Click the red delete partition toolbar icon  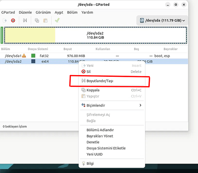pyautogui.click(x=13, y=20)
